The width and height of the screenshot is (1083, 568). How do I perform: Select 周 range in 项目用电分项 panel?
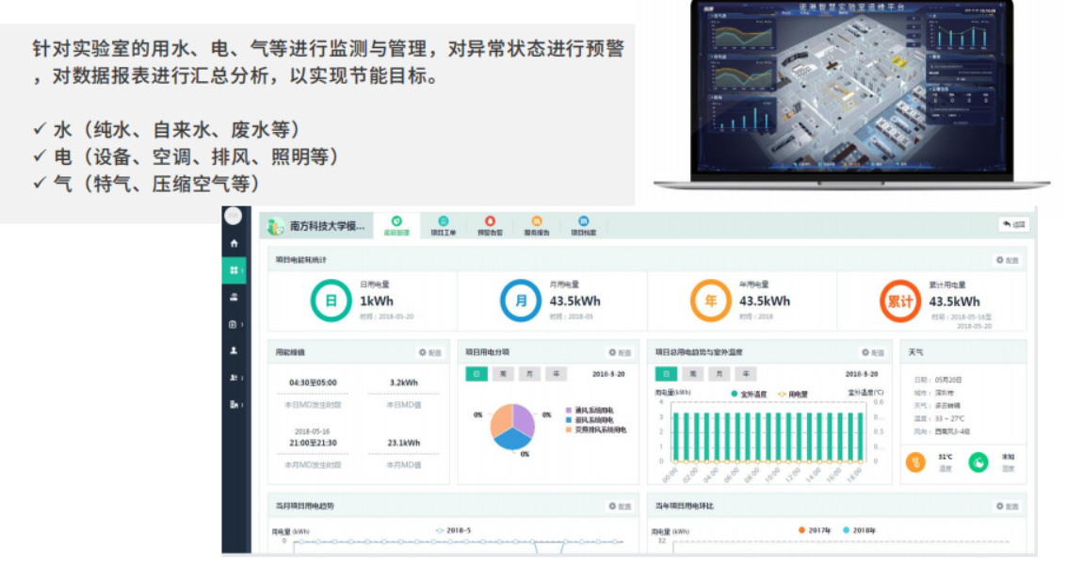tap(504, 374)
